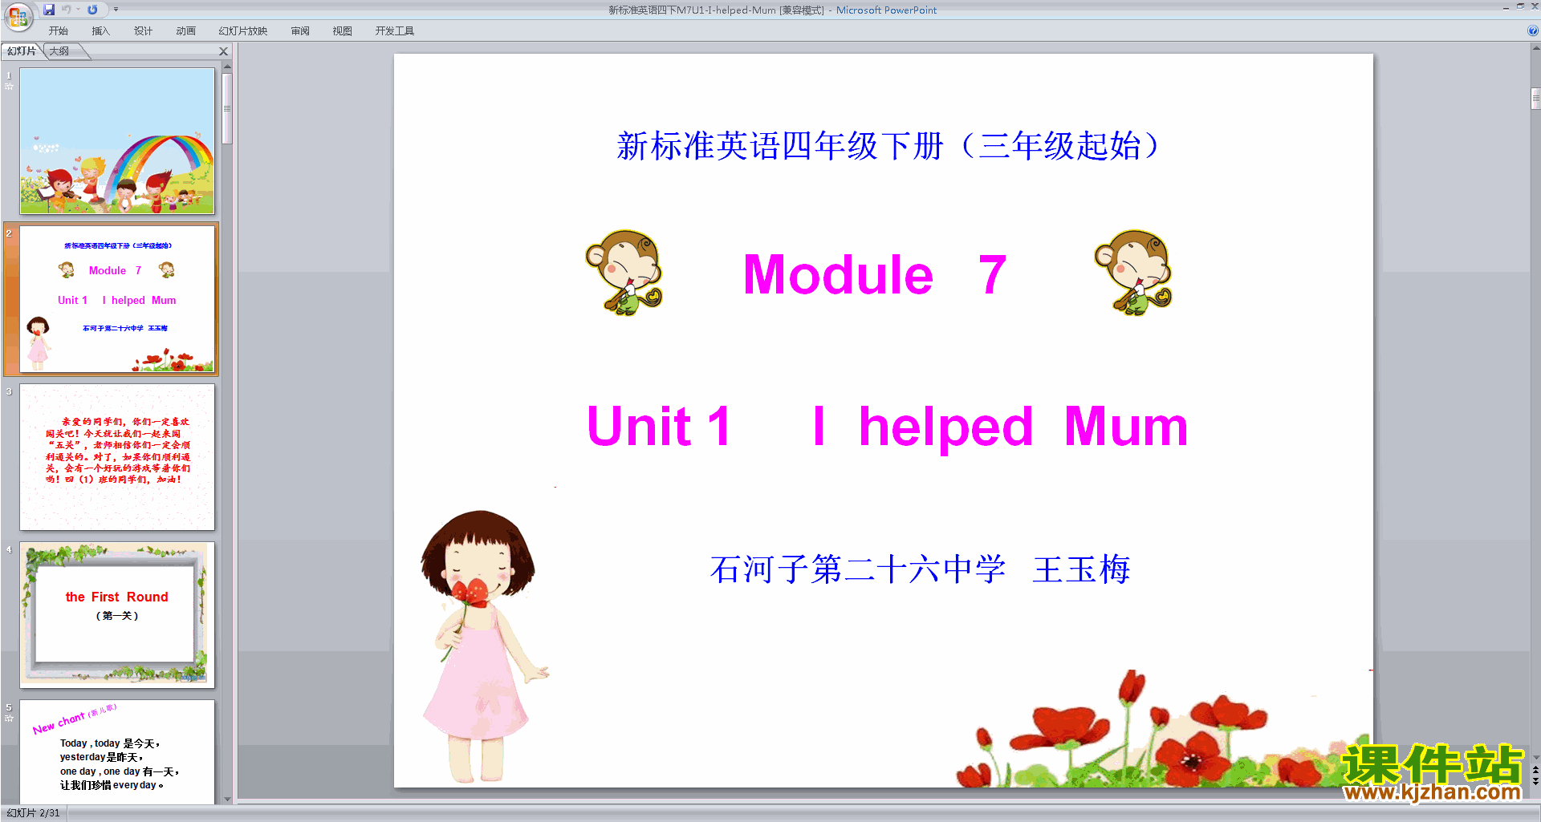Click the 'Module 7' title text
The width and height of the screenshot is (1541, 822).
875,275
